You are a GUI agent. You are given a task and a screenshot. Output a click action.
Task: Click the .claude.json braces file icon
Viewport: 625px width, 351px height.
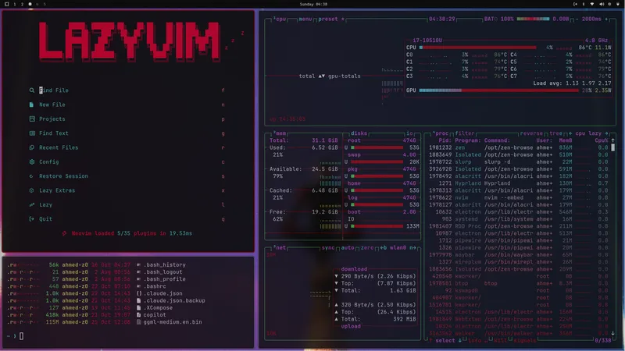coord(139,293)
